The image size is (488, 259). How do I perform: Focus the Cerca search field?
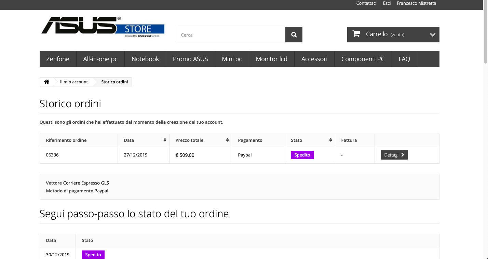point(231,35)
